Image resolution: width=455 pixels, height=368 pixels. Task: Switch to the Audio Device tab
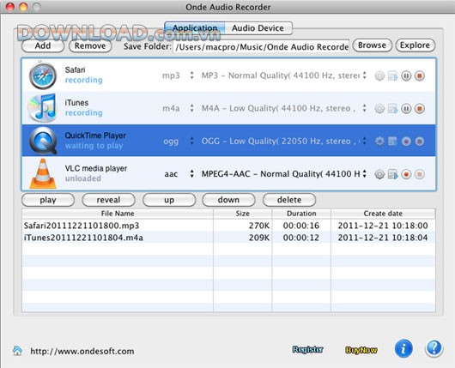click(258, 28)
